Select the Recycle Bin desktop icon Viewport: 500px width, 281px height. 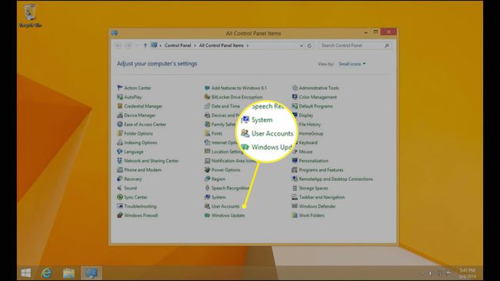coord(30,15)
